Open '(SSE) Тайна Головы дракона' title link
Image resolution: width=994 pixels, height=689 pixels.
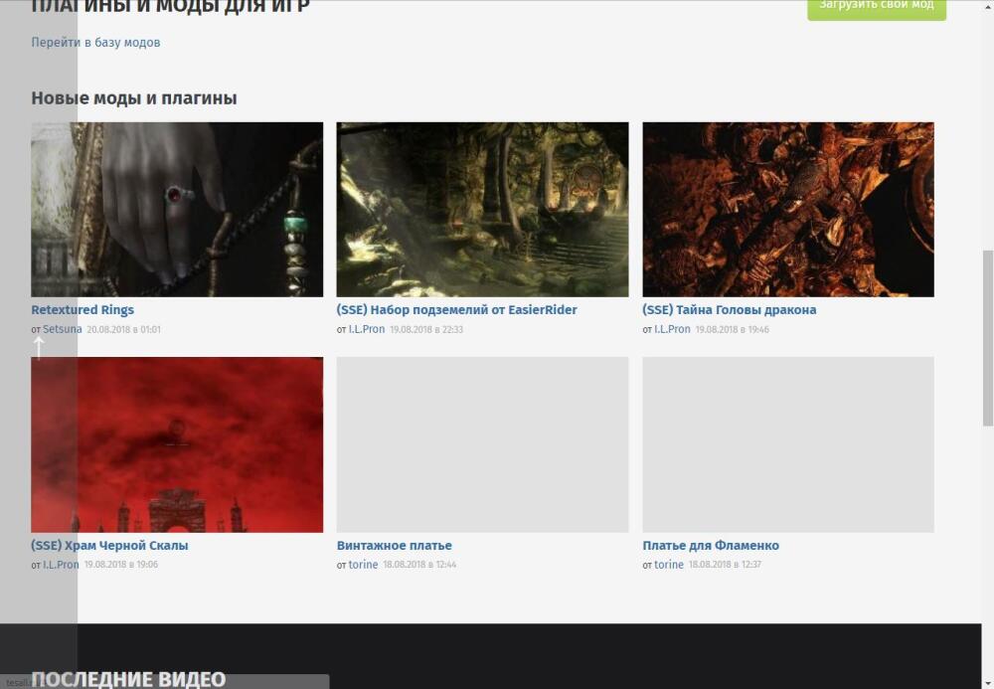pos(729,310)
